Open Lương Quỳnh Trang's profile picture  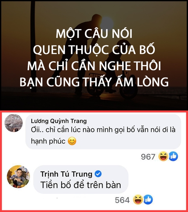tap(14, 123)
